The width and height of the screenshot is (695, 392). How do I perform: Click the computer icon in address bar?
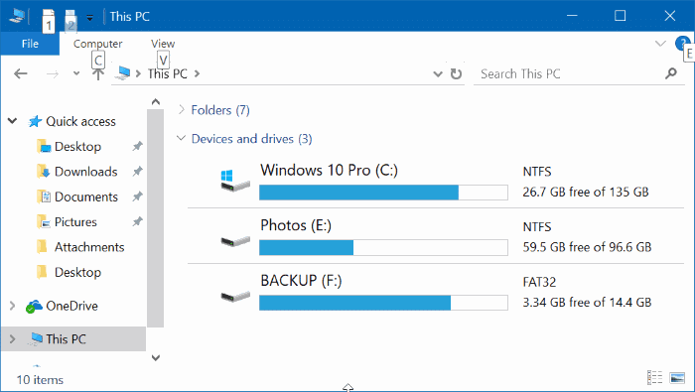(x=122, y=73)
